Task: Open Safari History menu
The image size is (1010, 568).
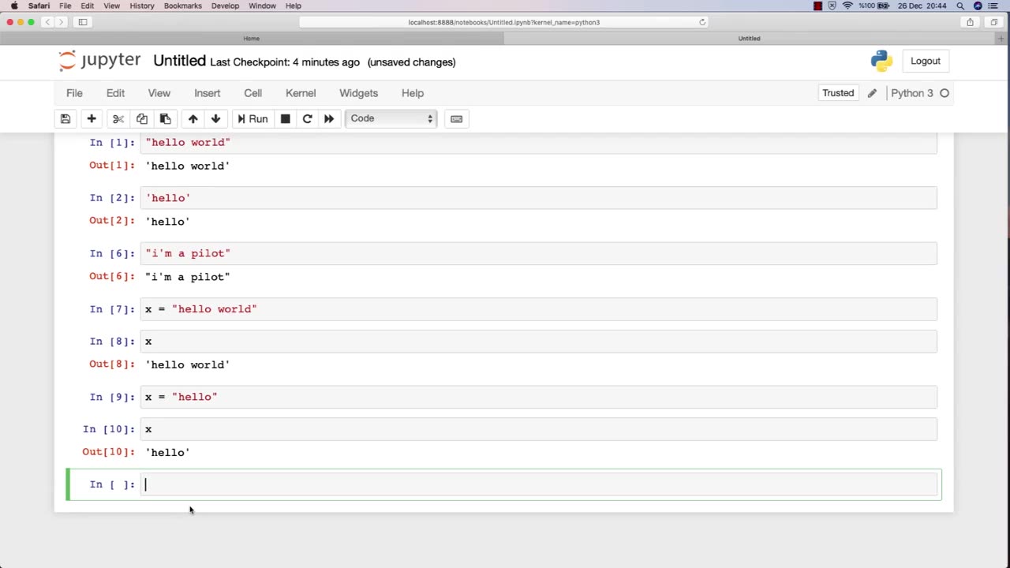Action: (x=142, y=6)
